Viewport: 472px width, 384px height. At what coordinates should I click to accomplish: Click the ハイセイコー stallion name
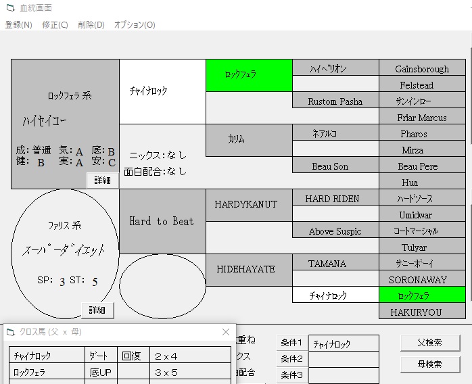coord(44,121)
